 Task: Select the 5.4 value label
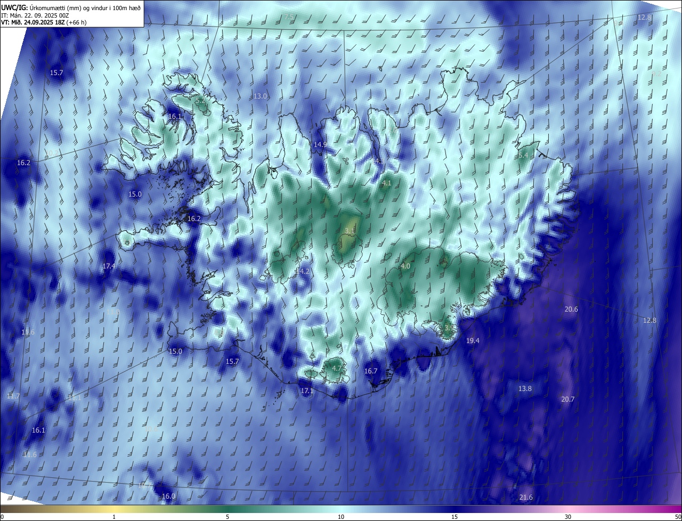point(524,156)
